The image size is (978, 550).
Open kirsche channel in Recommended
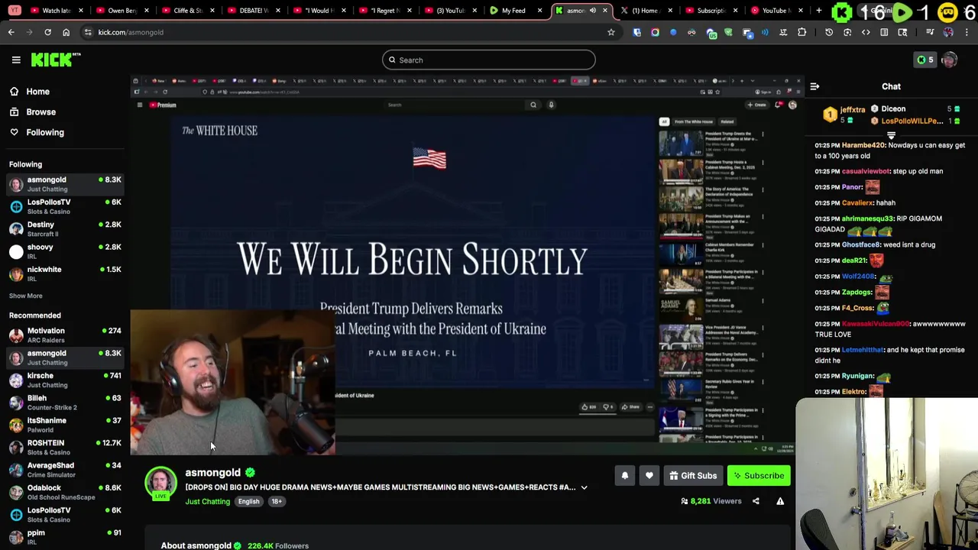point(64,380)
